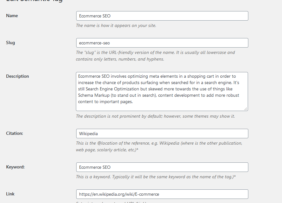The height and width of the screenshot is (203, 282).
Task: Click the Link field label
Action: pyautogui.click(x=10, y=194)
